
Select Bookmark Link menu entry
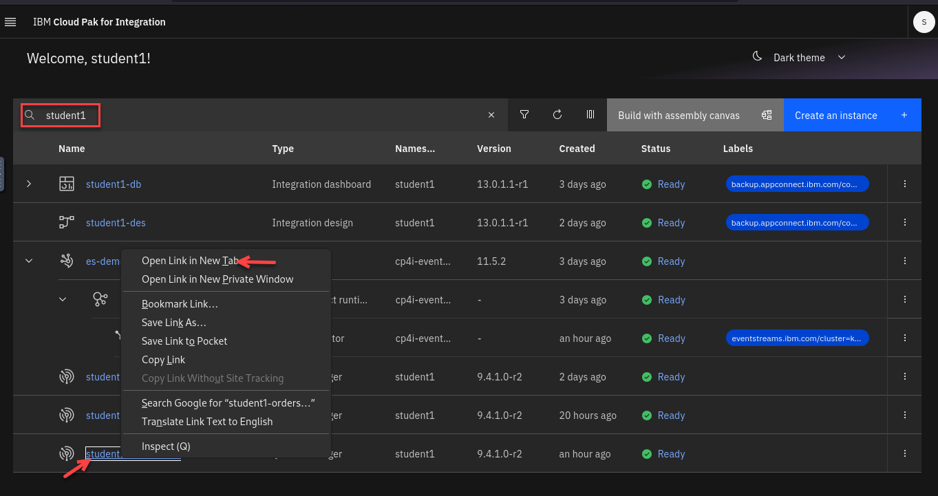click(180, 304)
